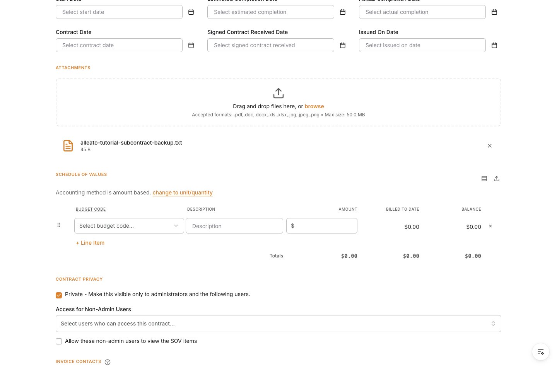Remove alleato-tutorial-subcontract-backup.txt attachment

click(490, 146)
